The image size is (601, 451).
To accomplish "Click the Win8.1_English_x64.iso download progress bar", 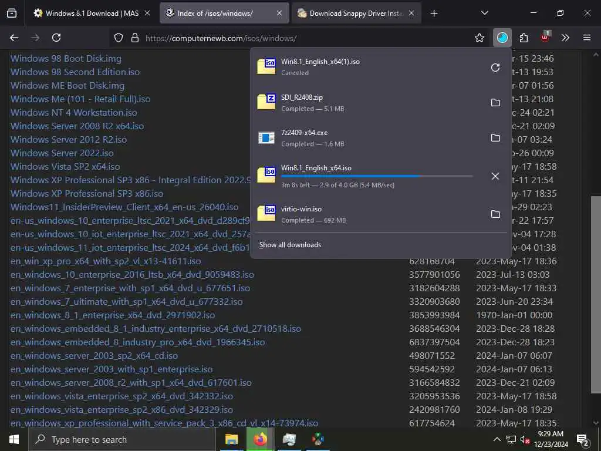I will click(x=377, y=176).
